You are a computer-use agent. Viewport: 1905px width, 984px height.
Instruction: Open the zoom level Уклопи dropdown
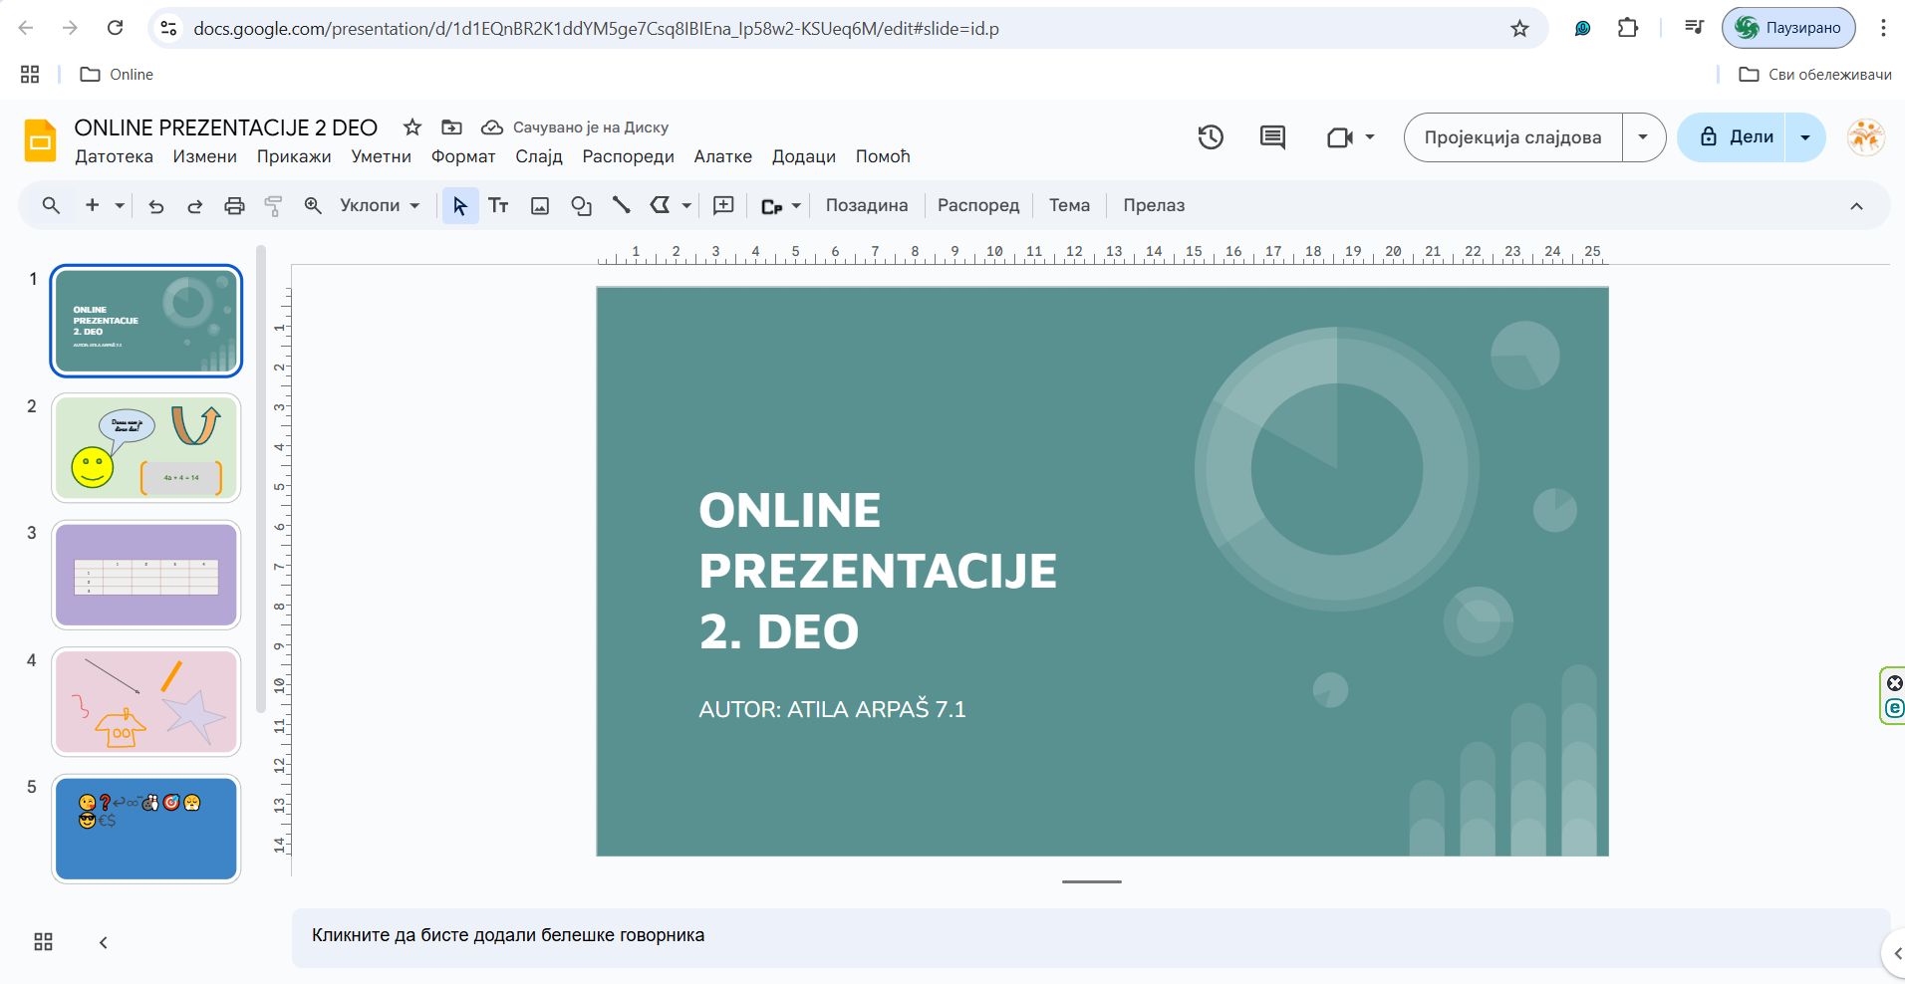pyautogui.click(x=379, y=206)
